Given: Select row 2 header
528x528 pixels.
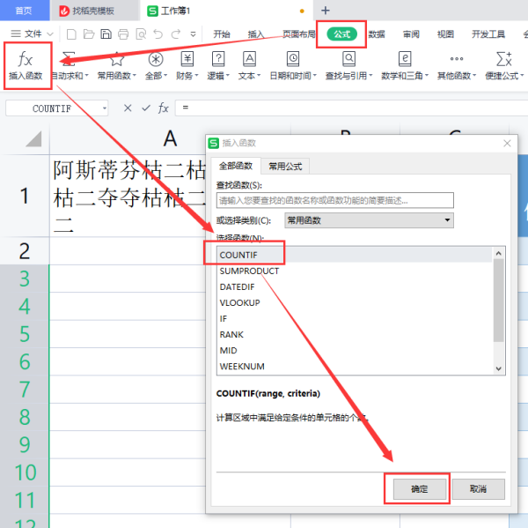Looking at the screenshot, I should click(25, 250).
